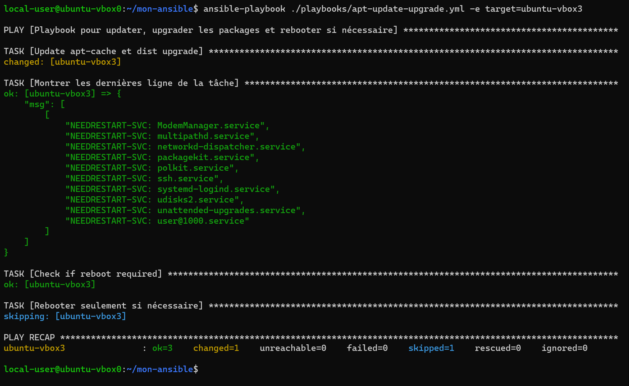Click the ignored=0 recap value
This screenshot has height=386, width=629.
click(x=565, y=348)
